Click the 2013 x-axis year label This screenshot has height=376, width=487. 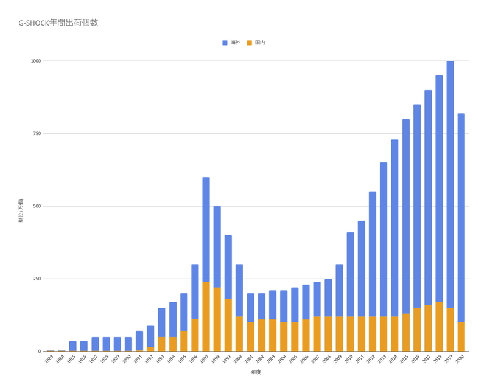tap(382, 359)
